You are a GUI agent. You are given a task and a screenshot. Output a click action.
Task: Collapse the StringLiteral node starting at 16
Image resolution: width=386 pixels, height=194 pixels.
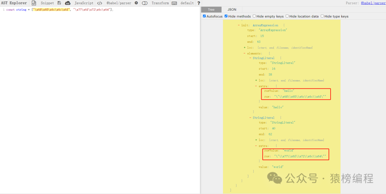point(250,58)
